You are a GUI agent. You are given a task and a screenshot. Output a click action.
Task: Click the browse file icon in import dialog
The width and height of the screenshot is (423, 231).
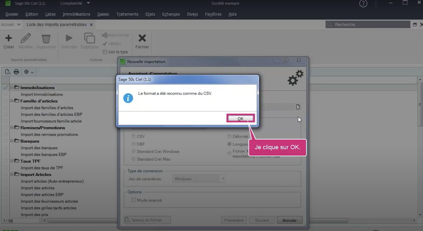298,107
